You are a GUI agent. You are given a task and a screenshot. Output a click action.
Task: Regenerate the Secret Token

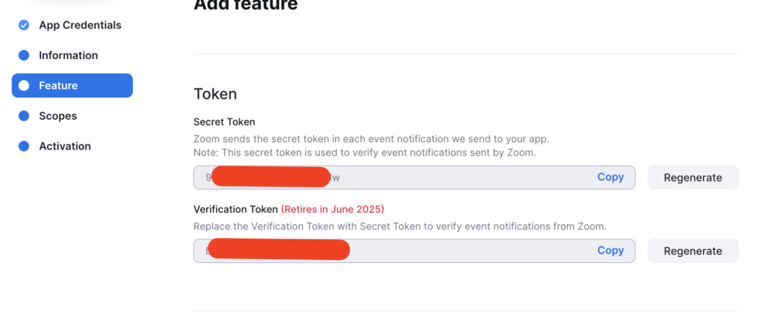(x=692, y=178)
